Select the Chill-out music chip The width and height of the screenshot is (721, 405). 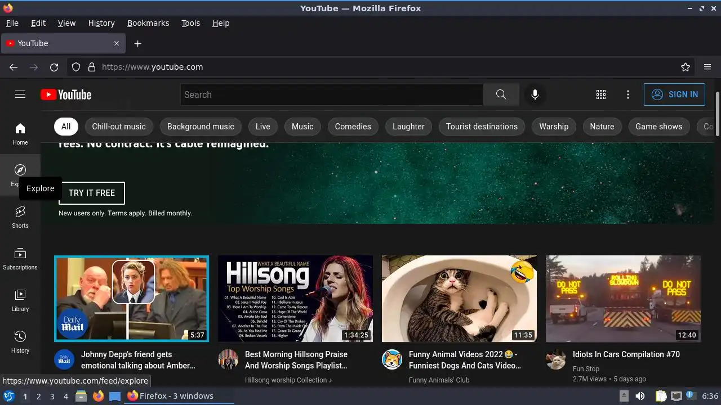tap(119, 127)
